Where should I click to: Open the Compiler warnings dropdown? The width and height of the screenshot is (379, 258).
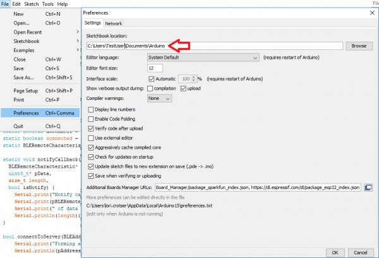159,99
